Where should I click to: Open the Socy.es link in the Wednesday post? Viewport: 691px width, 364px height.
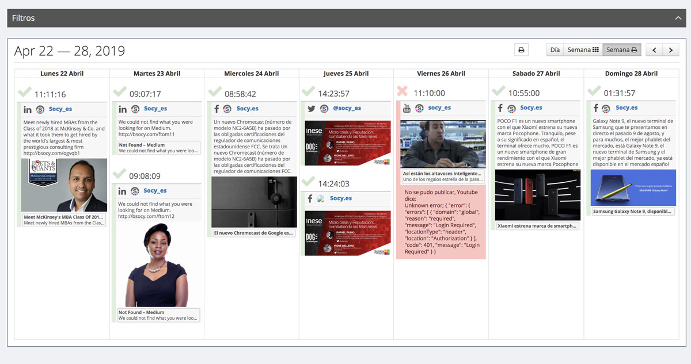click(248, 108)
